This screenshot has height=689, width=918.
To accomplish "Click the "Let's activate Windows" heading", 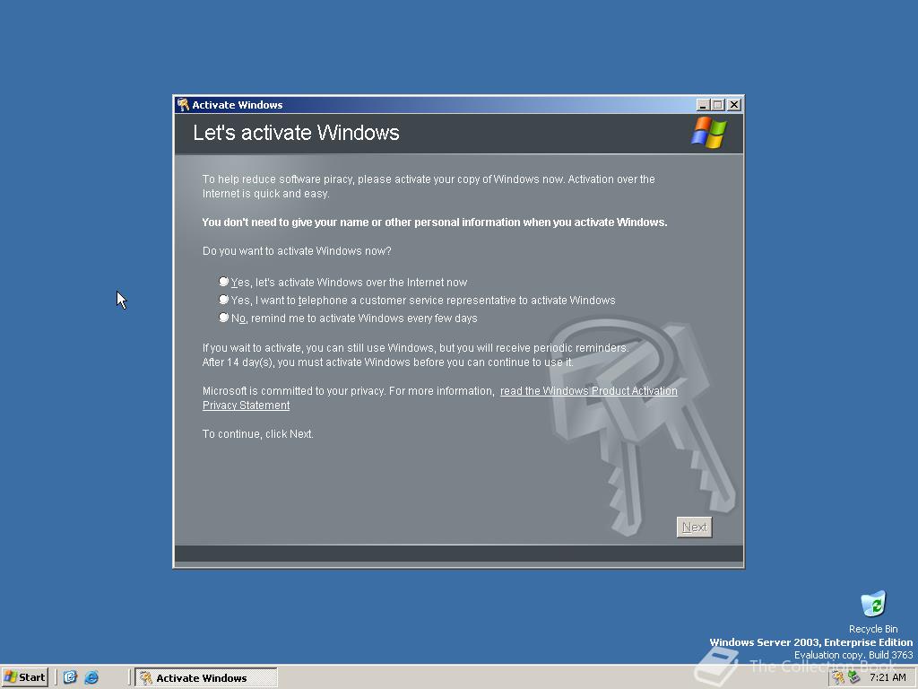I will [296, 133].
